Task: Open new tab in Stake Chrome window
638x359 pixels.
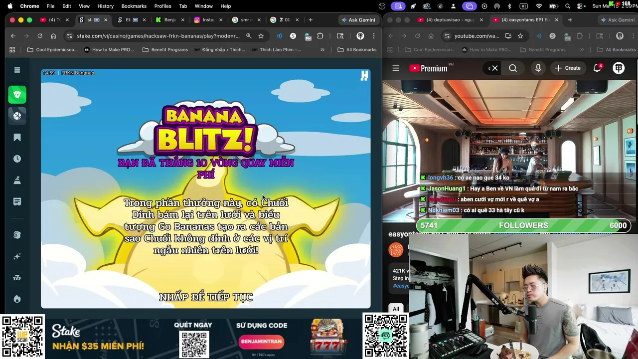Action: 311,20
